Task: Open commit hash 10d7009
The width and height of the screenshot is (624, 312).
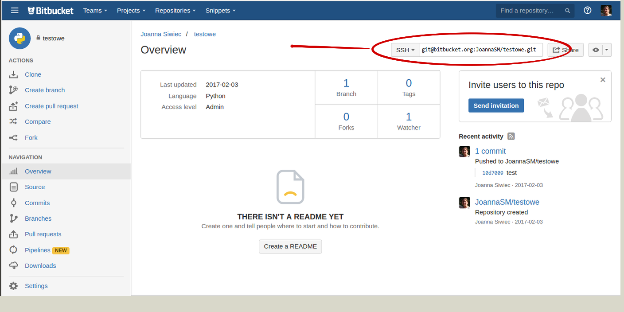Action: [x=493, y=173]
